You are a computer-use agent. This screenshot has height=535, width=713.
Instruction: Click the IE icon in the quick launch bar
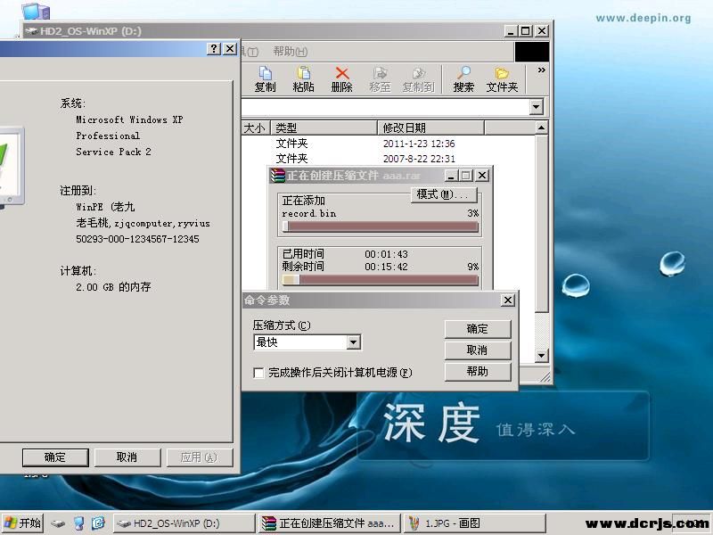click(98, 523)
